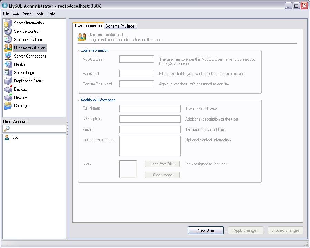Click the window resize grip in the status bar

click(307, 244)
